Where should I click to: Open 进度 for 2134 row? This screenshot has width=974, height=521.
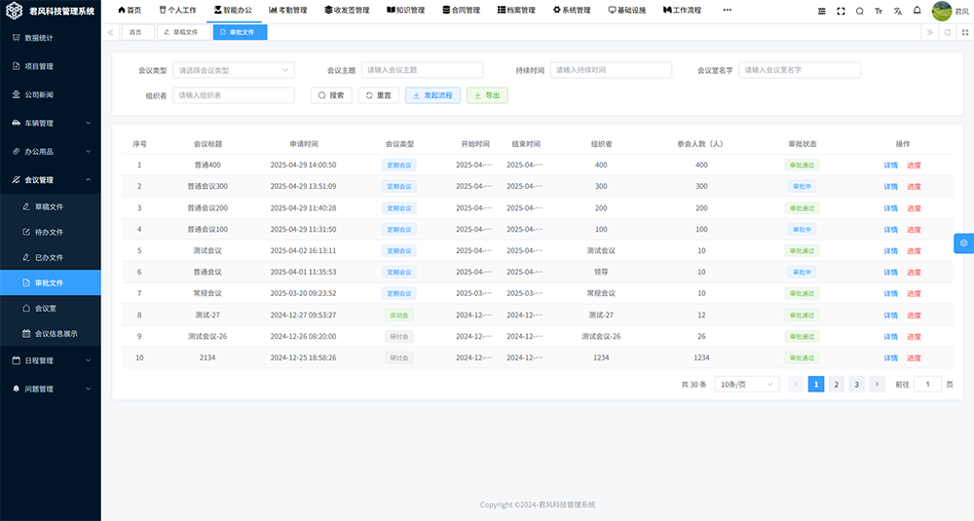coord(914,357)
